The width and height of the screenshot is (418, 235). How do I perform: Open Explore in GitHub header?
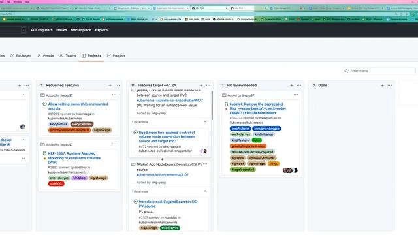(x=101, y=30)
